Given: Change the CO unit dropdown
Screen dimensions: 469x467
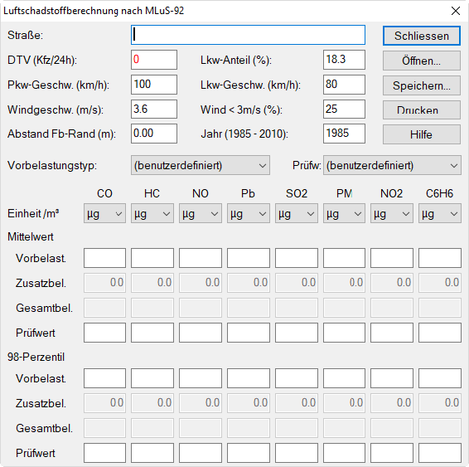Looking at the screenshot, I should click(104, 213).
